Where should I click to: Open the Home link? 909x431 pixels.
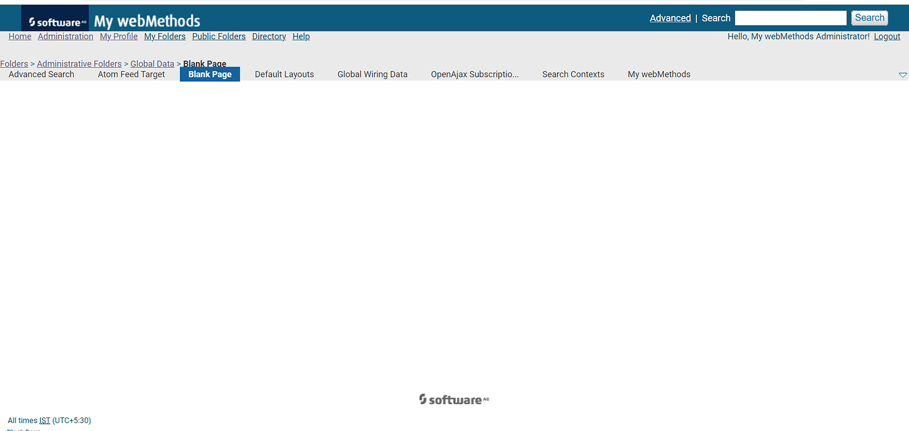click(x=20, y=37)
